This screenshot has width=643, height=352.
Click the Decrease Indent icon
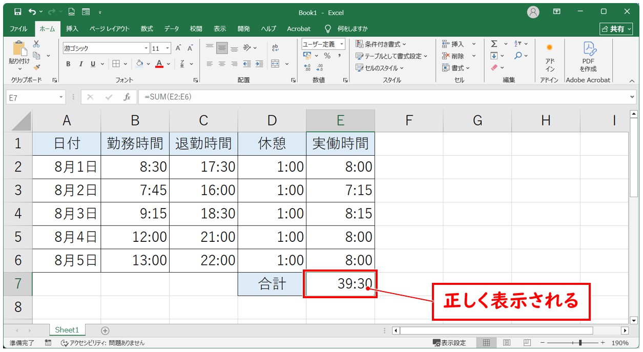point(247,64)
